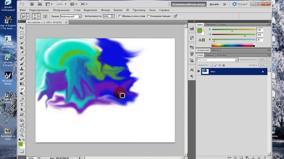284x159 pixels.
Task: Select the Zoom tool in toolbox
Action: pos(22,135)
